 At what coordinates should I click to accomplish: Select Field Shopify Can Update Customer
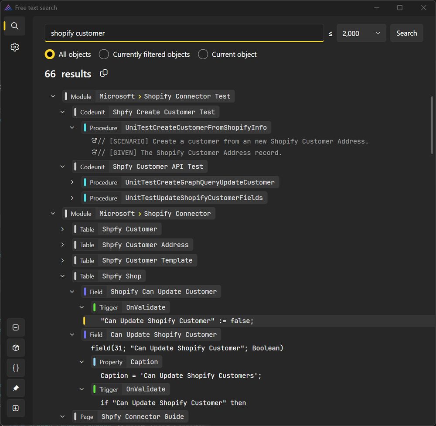(151, 292)
